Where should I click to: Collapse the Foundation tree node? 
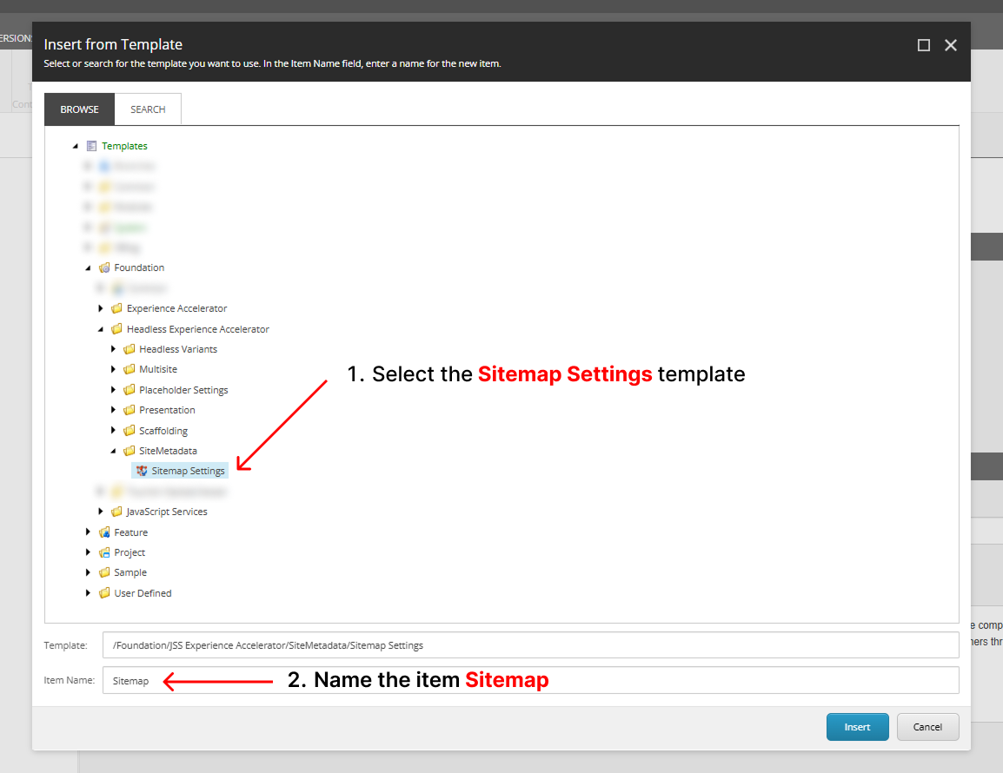[89, 268]
